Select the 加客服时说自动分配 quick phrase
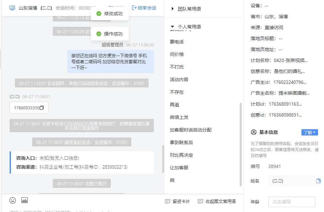324x212 pixels. 190,130
